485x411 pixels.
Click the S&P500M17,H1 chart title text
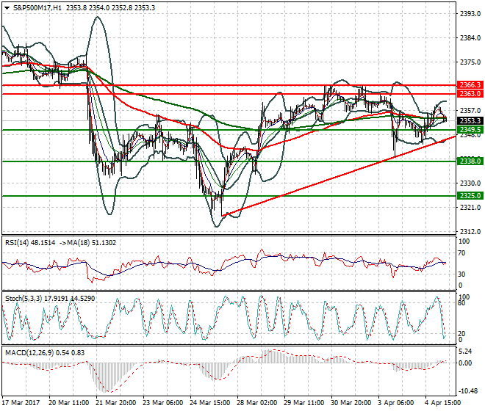[x=37, y=8]
